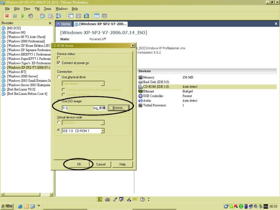This screenshot has height=210, width=280.
Task: Switch to Console view toolbar icon
Action: tap(104, 16)
